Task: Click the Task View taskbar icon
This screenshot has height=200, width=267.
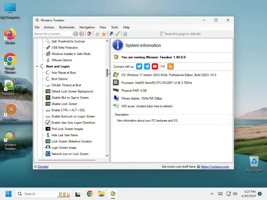Action: click(x=78, y=194)
